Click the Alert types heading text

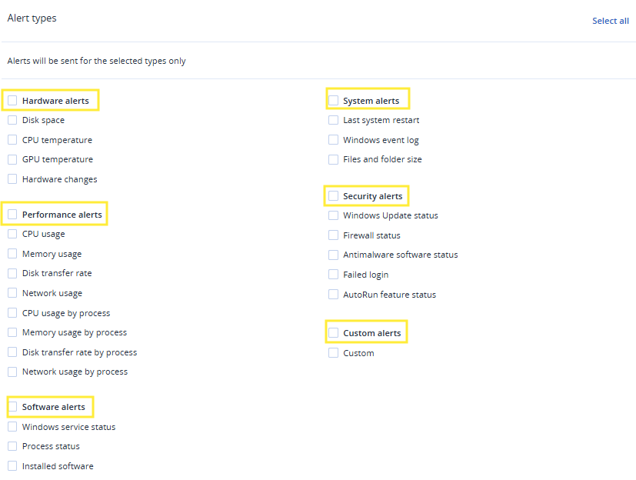(x=32, y=18)
